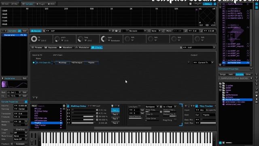
Task: Select Tap 1 in Multitap Delay
Action: (115, 110)
